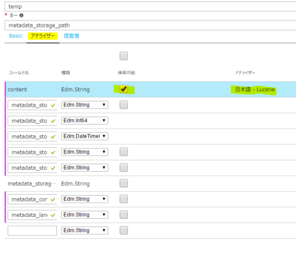This screenshot has width=296, height=263.
Task: Click the info icon next to キー
Action: (21, 15)
